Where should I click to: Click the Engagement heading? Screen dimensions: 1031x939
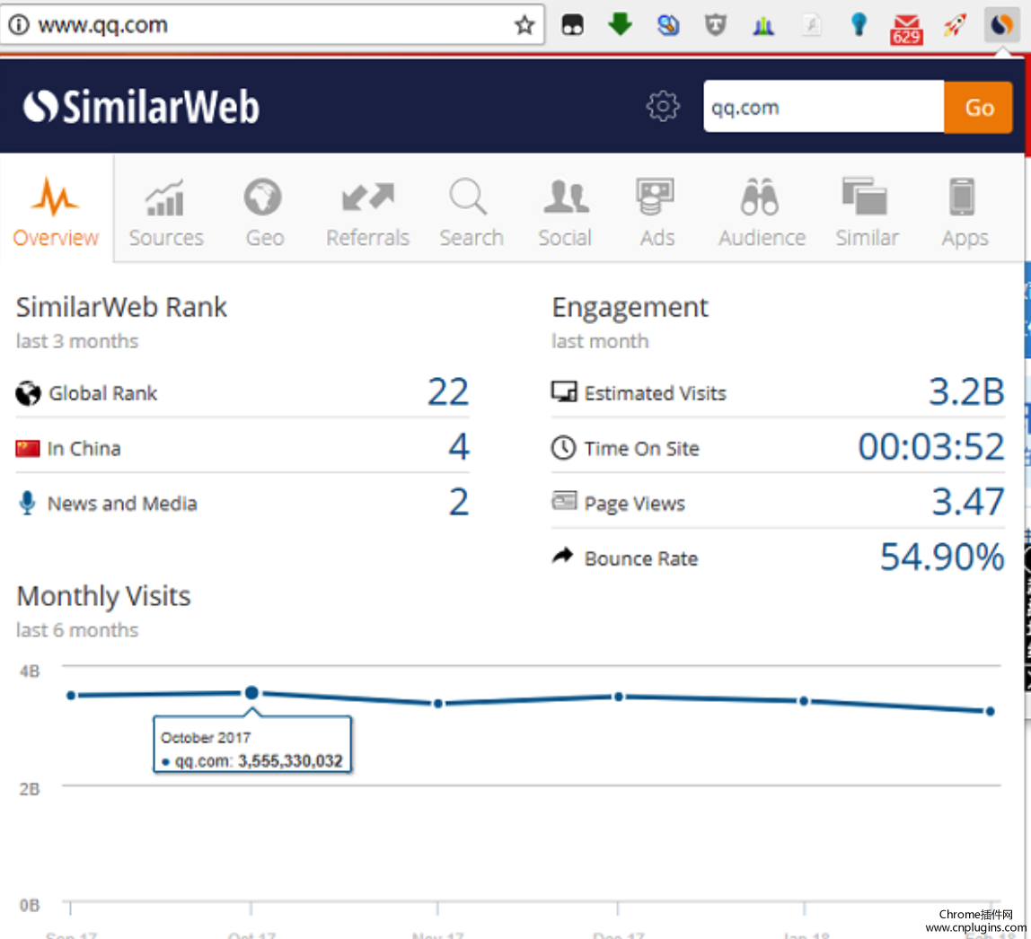tap(630, 307)
